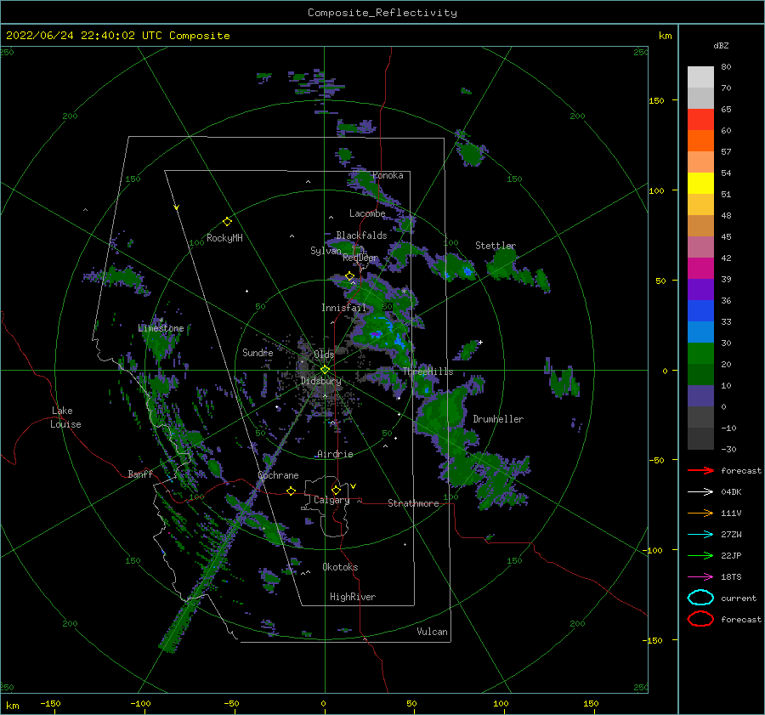Click the yellow radar-site diamond at Olds
Screen dimensions: 765x715
pos(325,370)
